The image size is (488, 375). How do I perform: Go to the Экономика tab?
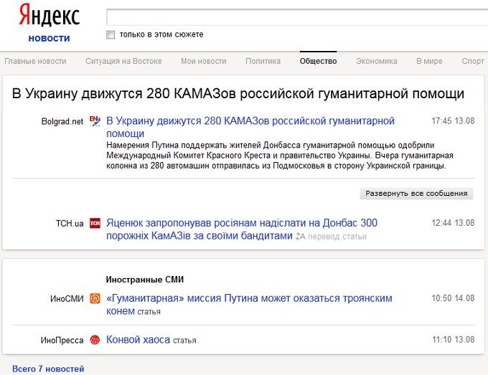coord(377,61)
